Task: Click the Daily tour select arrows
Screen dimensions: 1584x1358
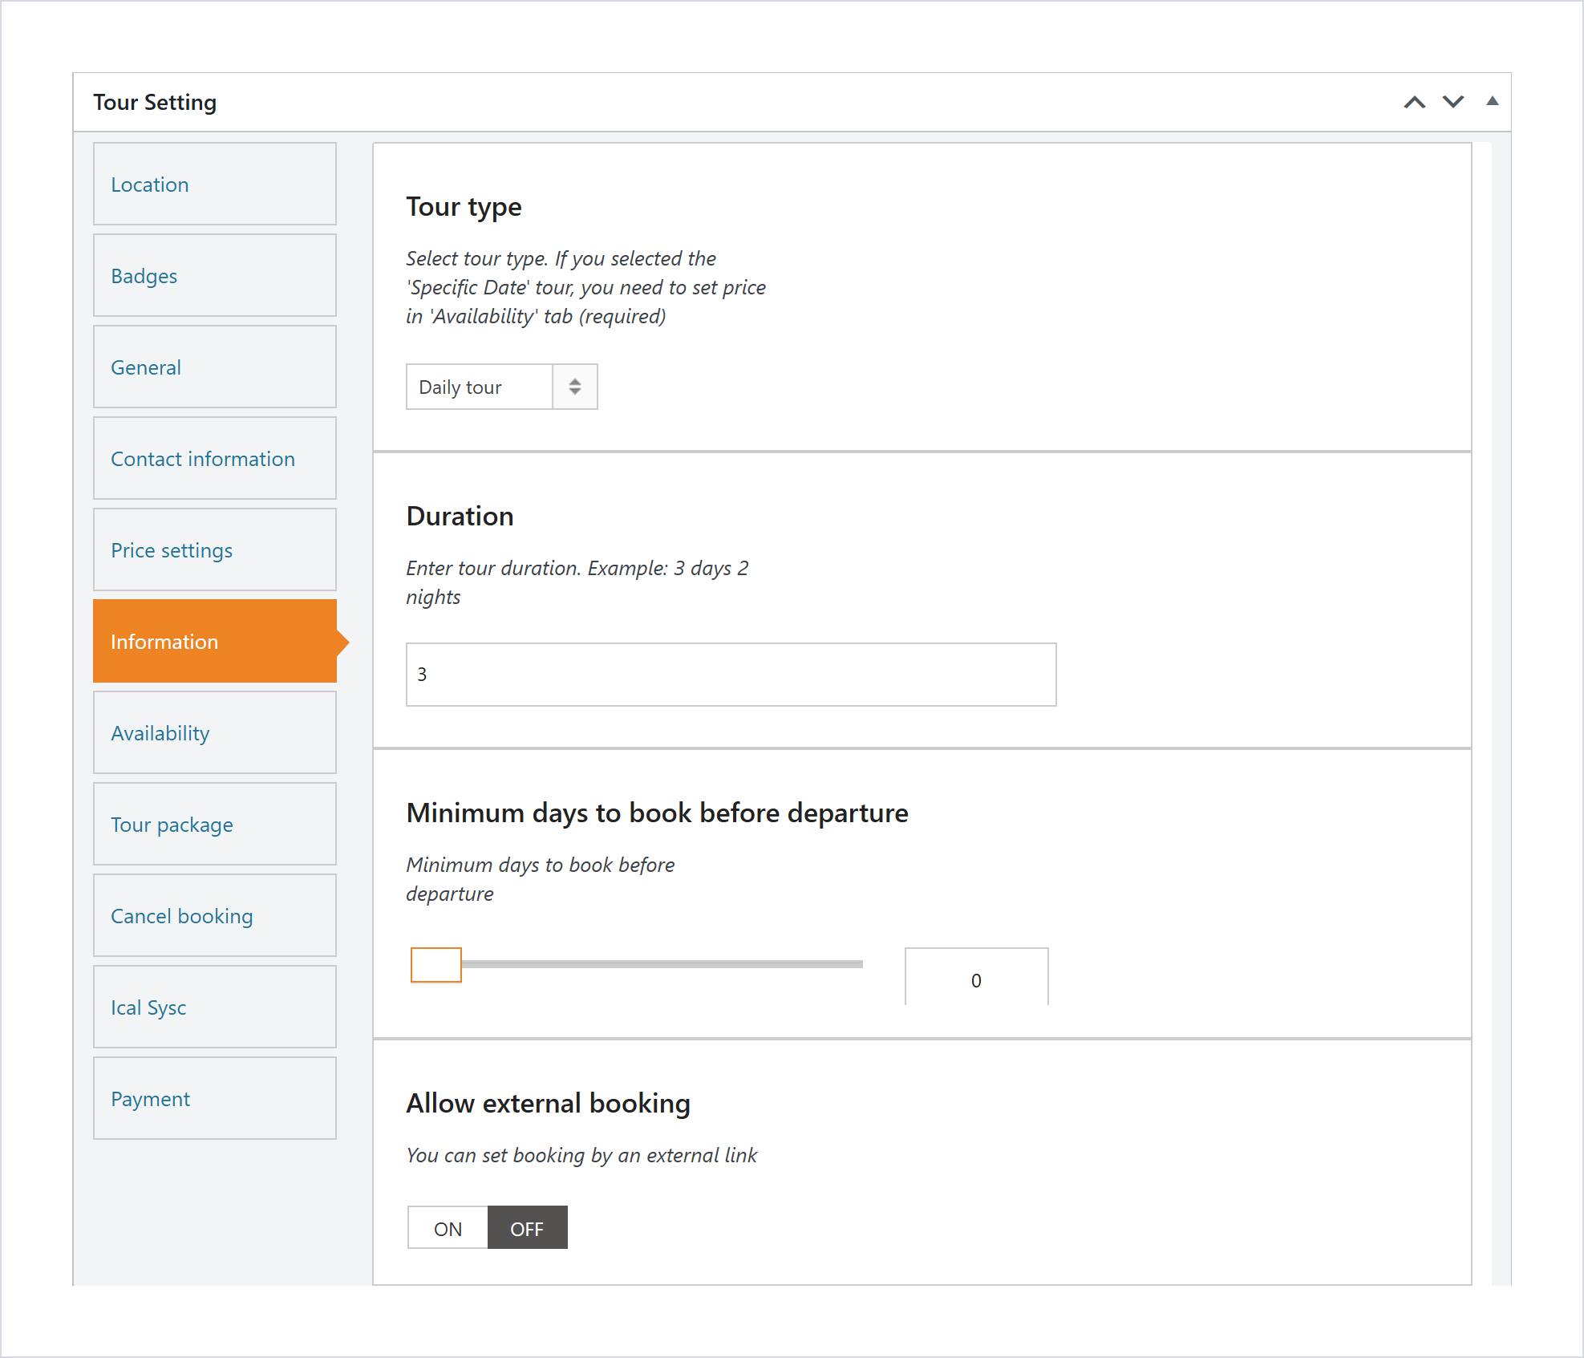Action: tap(575, 387)
